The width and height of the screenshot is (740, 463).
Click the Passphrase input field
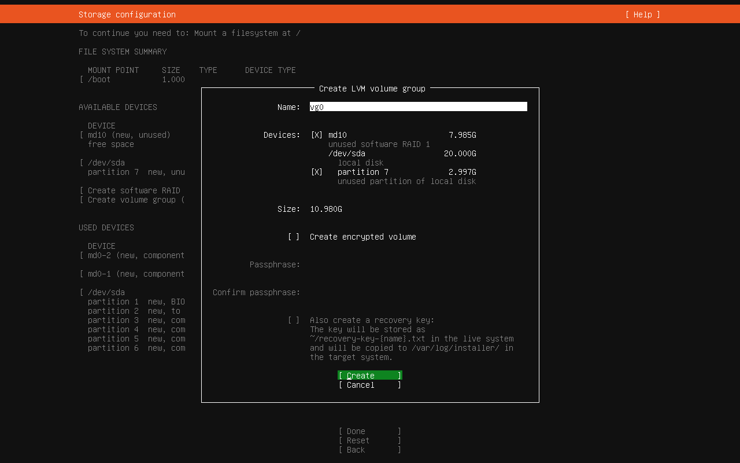(418, 264)
